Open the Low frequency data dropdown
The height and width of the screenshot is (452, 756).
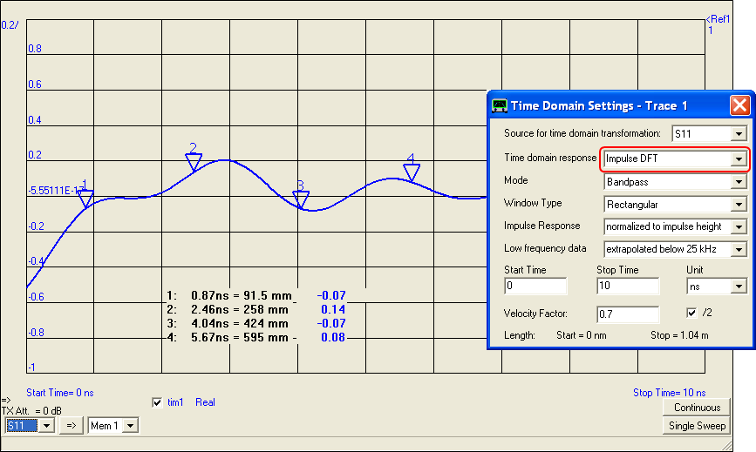pos(738,249)
